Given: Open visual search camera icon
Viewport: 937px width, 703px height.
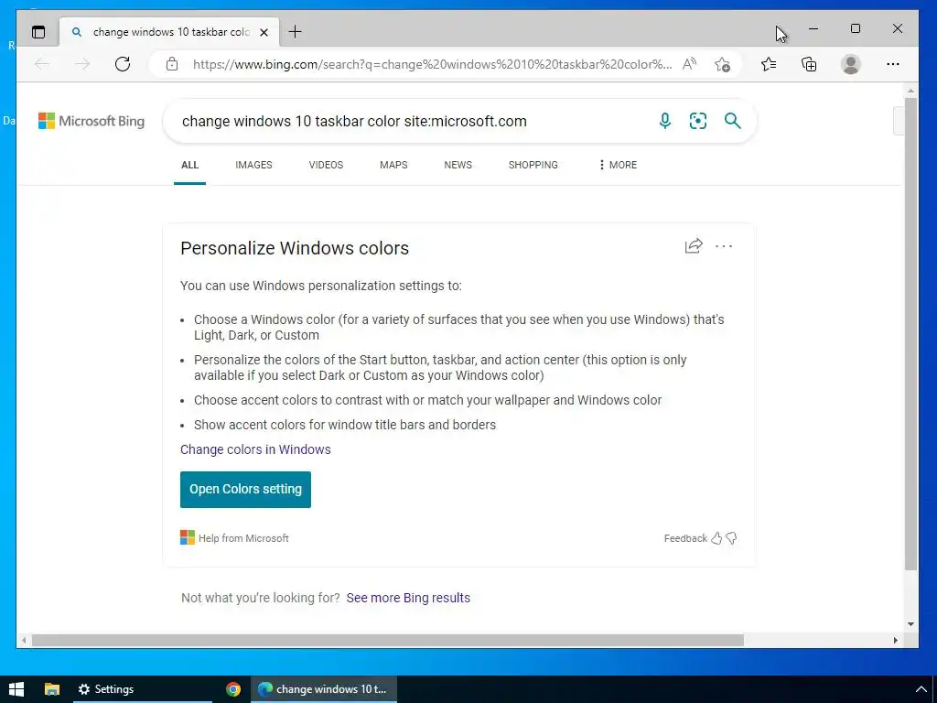Looking at the screenshot, I should [698, 121].
